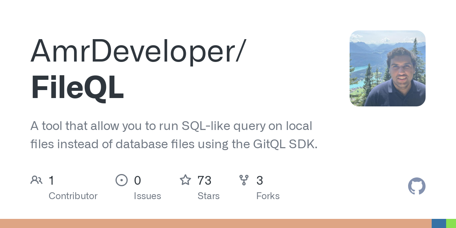Click the forks count 3
This screenshot has width=456, height=228.
point(260,180)
